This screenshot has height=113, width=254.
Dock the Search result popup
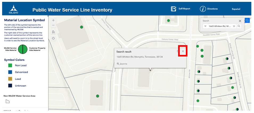pos(178,51)
